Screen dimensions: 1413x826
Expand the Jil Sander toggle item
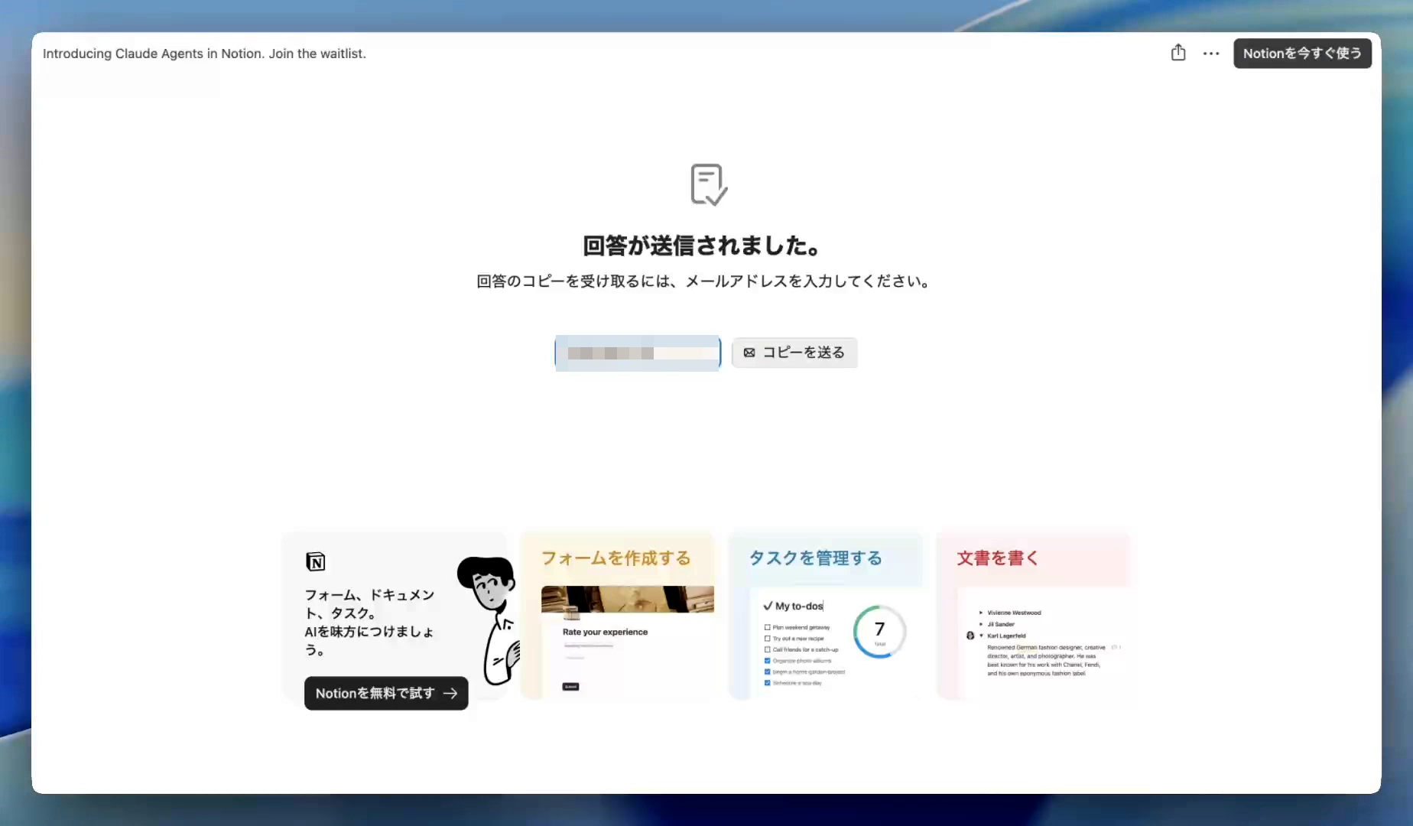coord(981,624)
